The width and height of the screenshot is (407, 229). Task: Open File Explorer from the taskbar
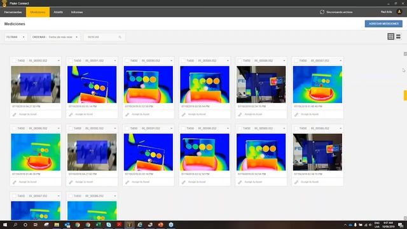tap(57, 225)
